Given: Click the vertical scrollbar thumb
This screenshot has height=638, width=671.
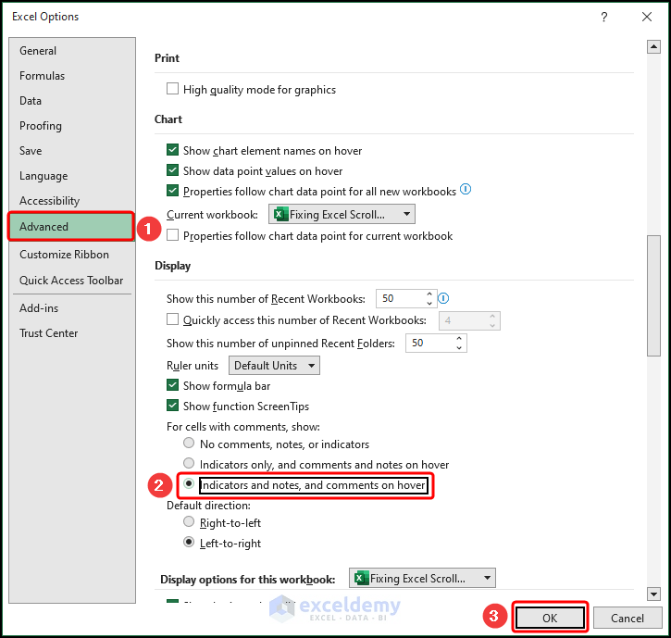Looking at the screenshot, I should pyautogui.click(x=653, y=295).
